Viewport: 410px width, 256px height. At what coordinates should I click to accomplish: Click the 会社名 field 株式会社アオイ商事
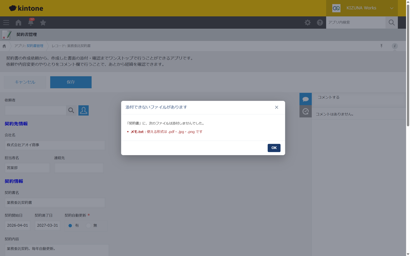(55, 145)
